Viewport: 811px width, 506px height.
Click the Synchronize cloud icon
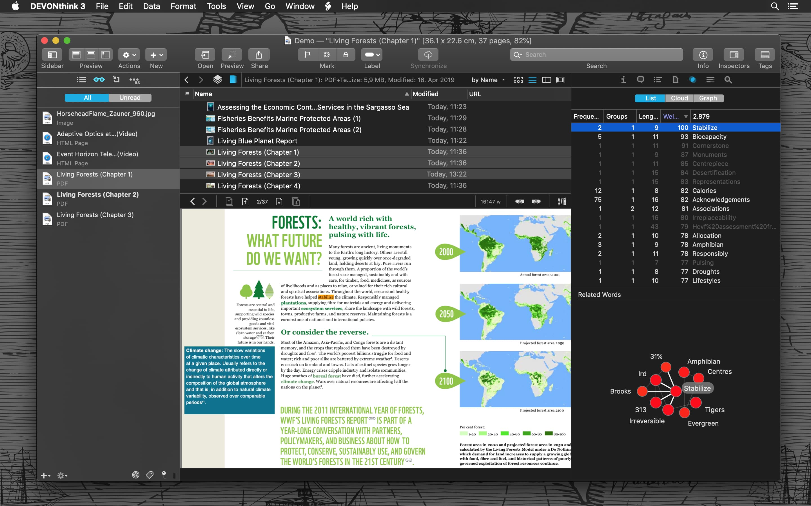pyautogui.click(x=428, y=55)
